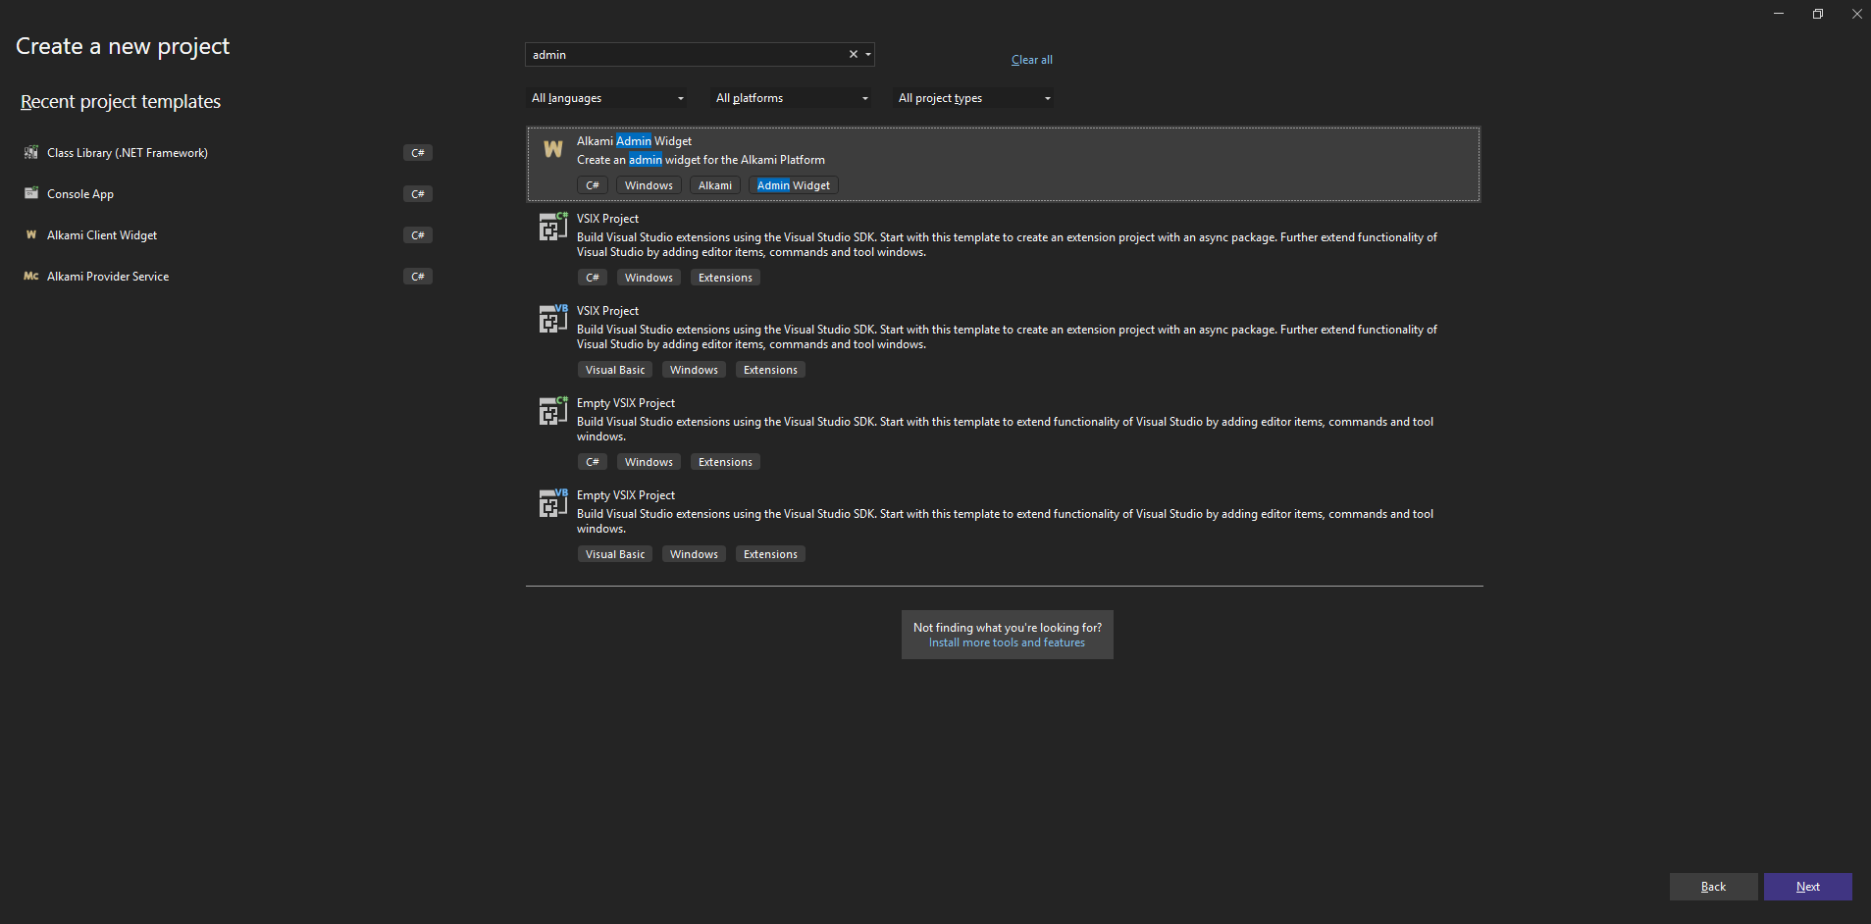Image resolution: width=1871 pixels, height=924 pixels.
Task: Clear the search text with the X icon
Action: pyautogui.click(x=854, y=55)
